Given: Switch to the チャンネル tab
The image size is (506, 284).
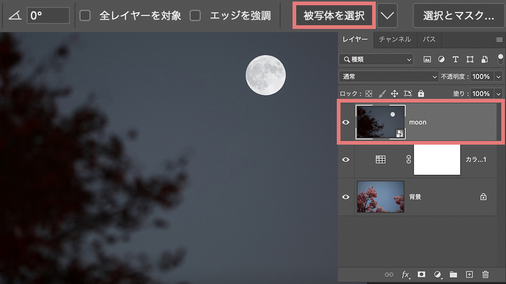Looking at the screenshot, I should pos(395,39).
